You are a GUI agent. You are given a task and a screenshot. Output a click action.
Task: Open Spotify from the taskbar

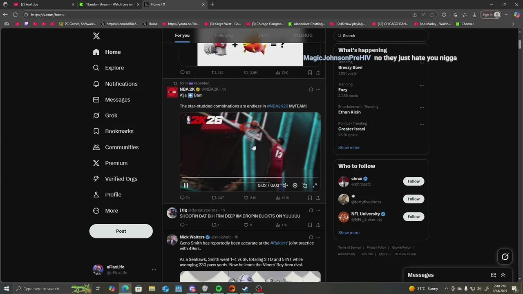(x=219, y=289)
